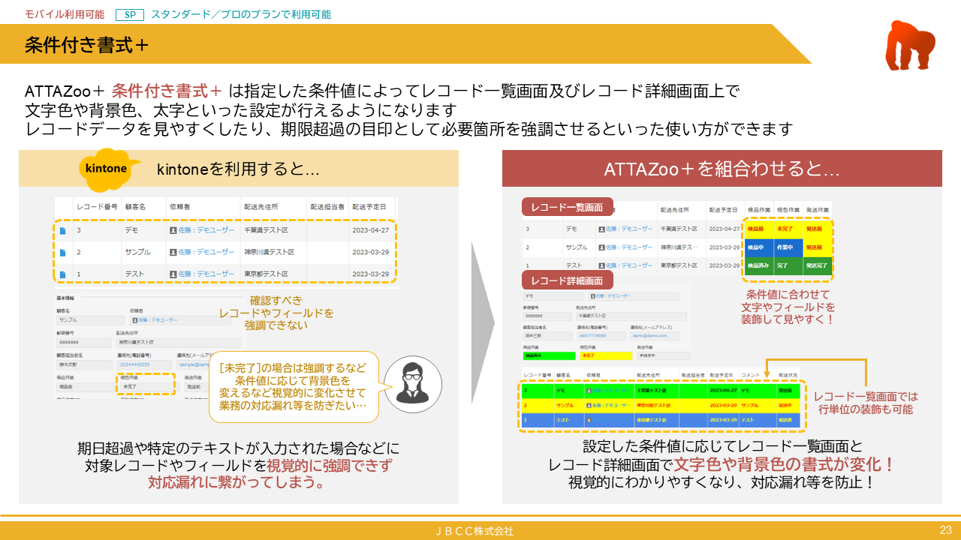Click the businessperson silhouette avatar in the circle
This screenshot has width=961, height=540.
(414, 384)
